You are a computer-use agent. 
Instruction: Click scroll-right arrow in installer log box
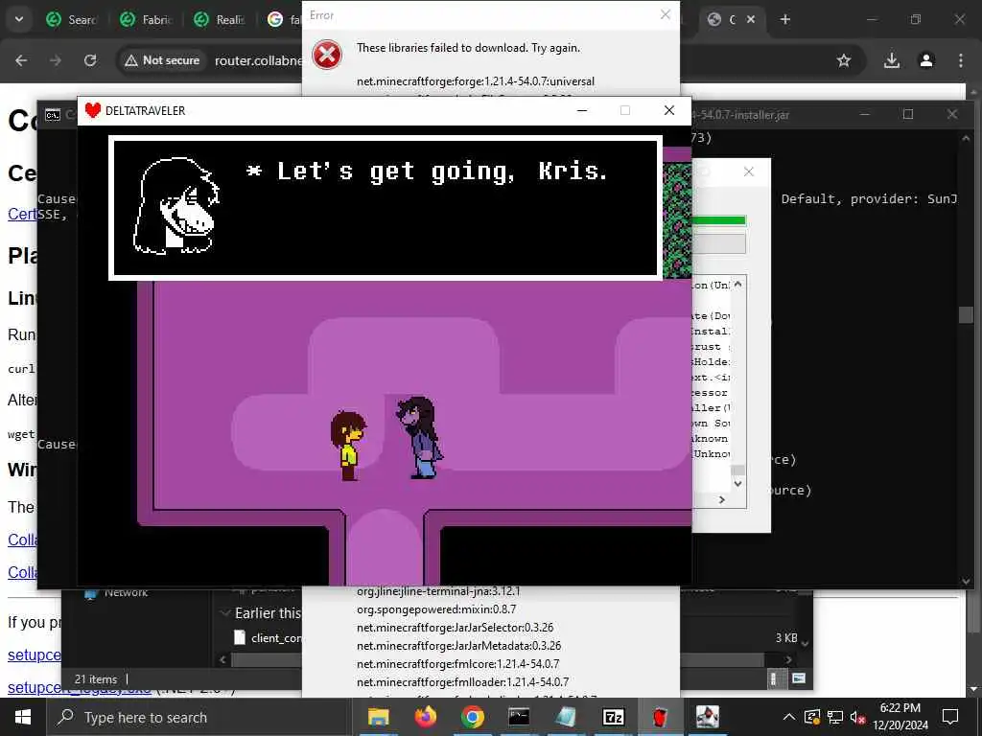(722, 499)
